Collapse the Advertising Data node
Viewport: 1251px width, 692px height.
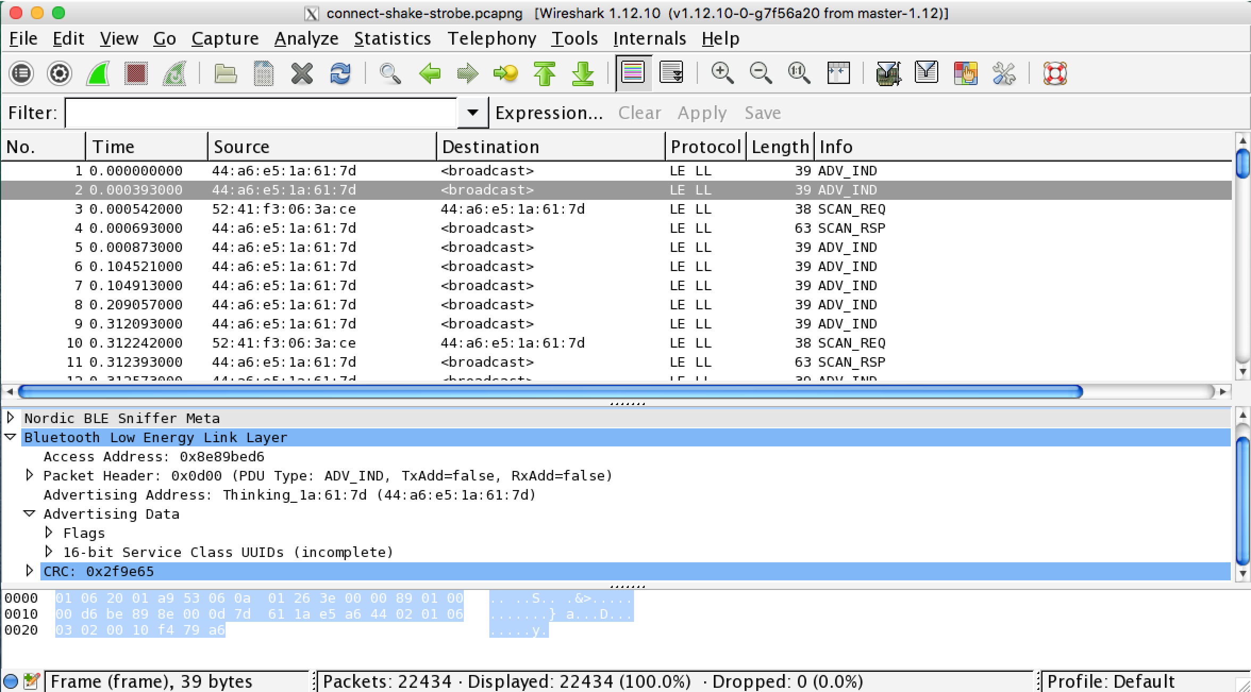[x=30, y=513]
